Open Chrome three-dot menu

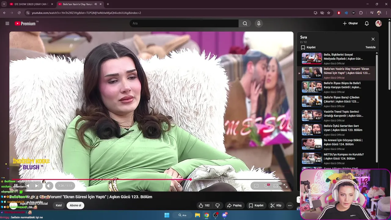386,13
